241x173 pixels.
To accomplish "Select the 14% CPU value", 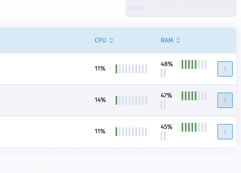I will [100, 100].
